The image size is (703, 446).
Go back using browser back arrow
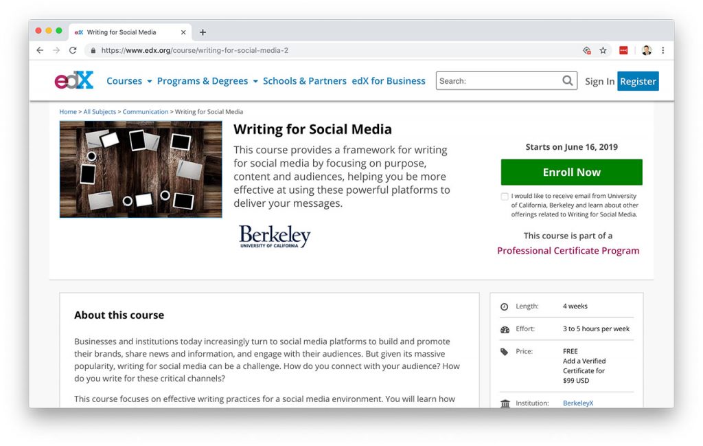(x=40, y=50)
